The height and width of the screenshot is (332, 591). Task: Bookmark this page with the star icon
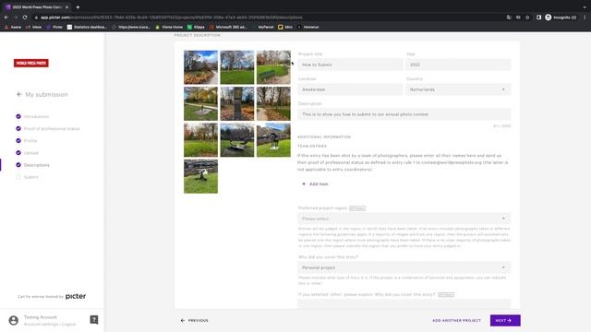527,18
